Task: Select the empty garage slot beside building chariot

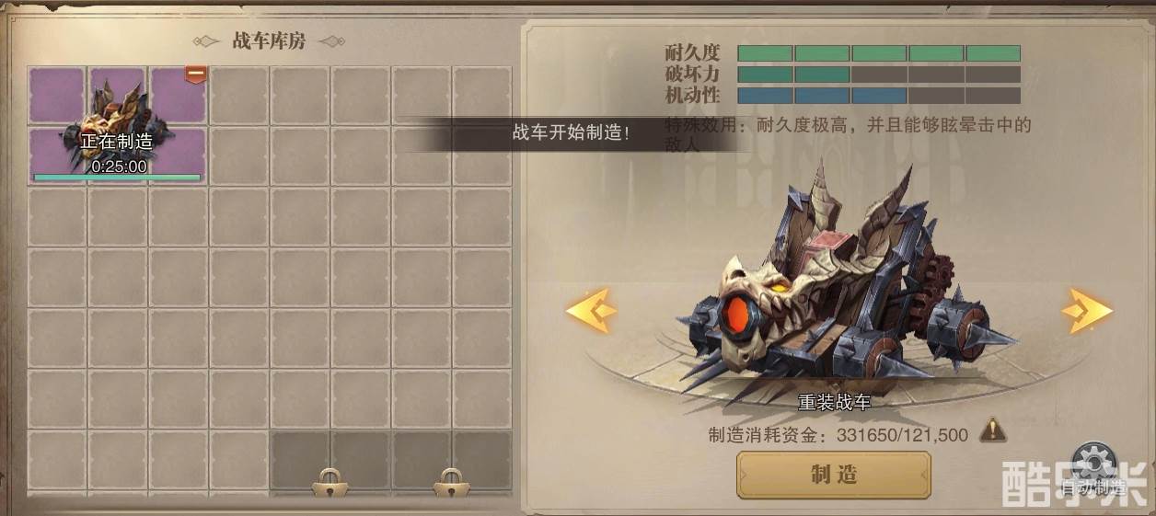Action: 239,94
